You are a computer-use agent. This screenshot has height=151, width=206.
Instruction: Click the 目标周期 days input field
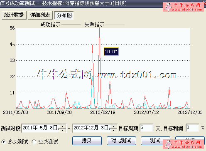click(x=146, y=128)
